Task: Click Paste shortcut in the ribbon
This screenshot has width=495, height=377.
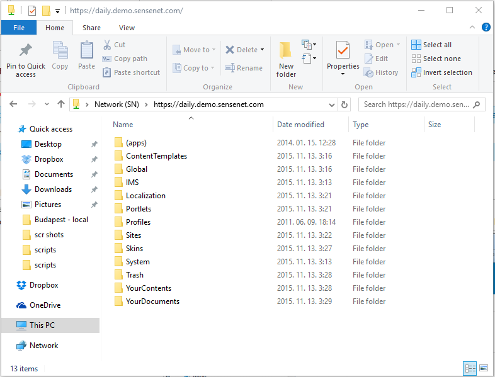Action: coord(132,72)
